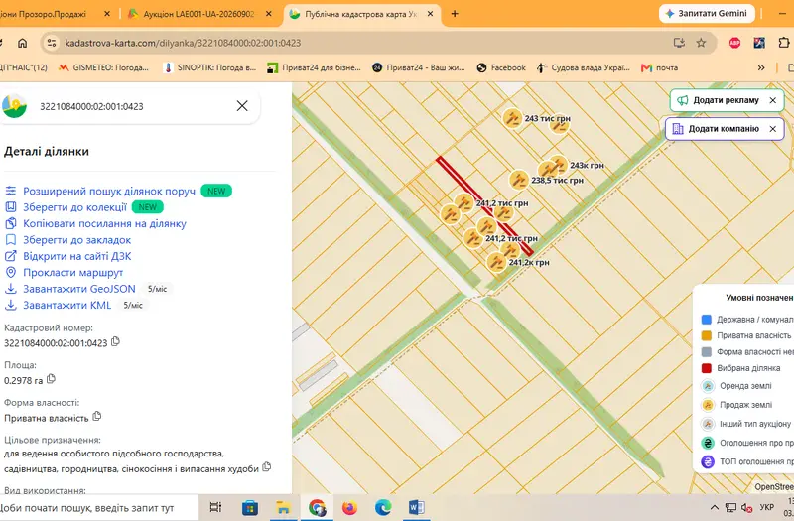
Task: Show hidden system tray icons
Action: (x=714, y=507)
